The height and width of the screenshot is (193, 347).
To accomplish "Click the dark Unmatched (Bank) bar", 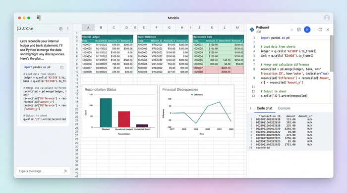I will point(142,126).
